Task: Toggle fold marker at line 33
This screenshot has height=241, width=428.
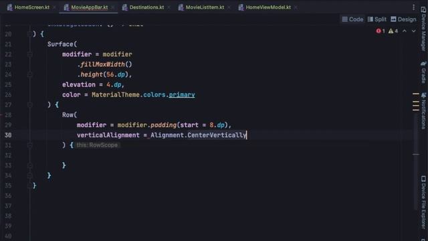Action: [29, 165]
